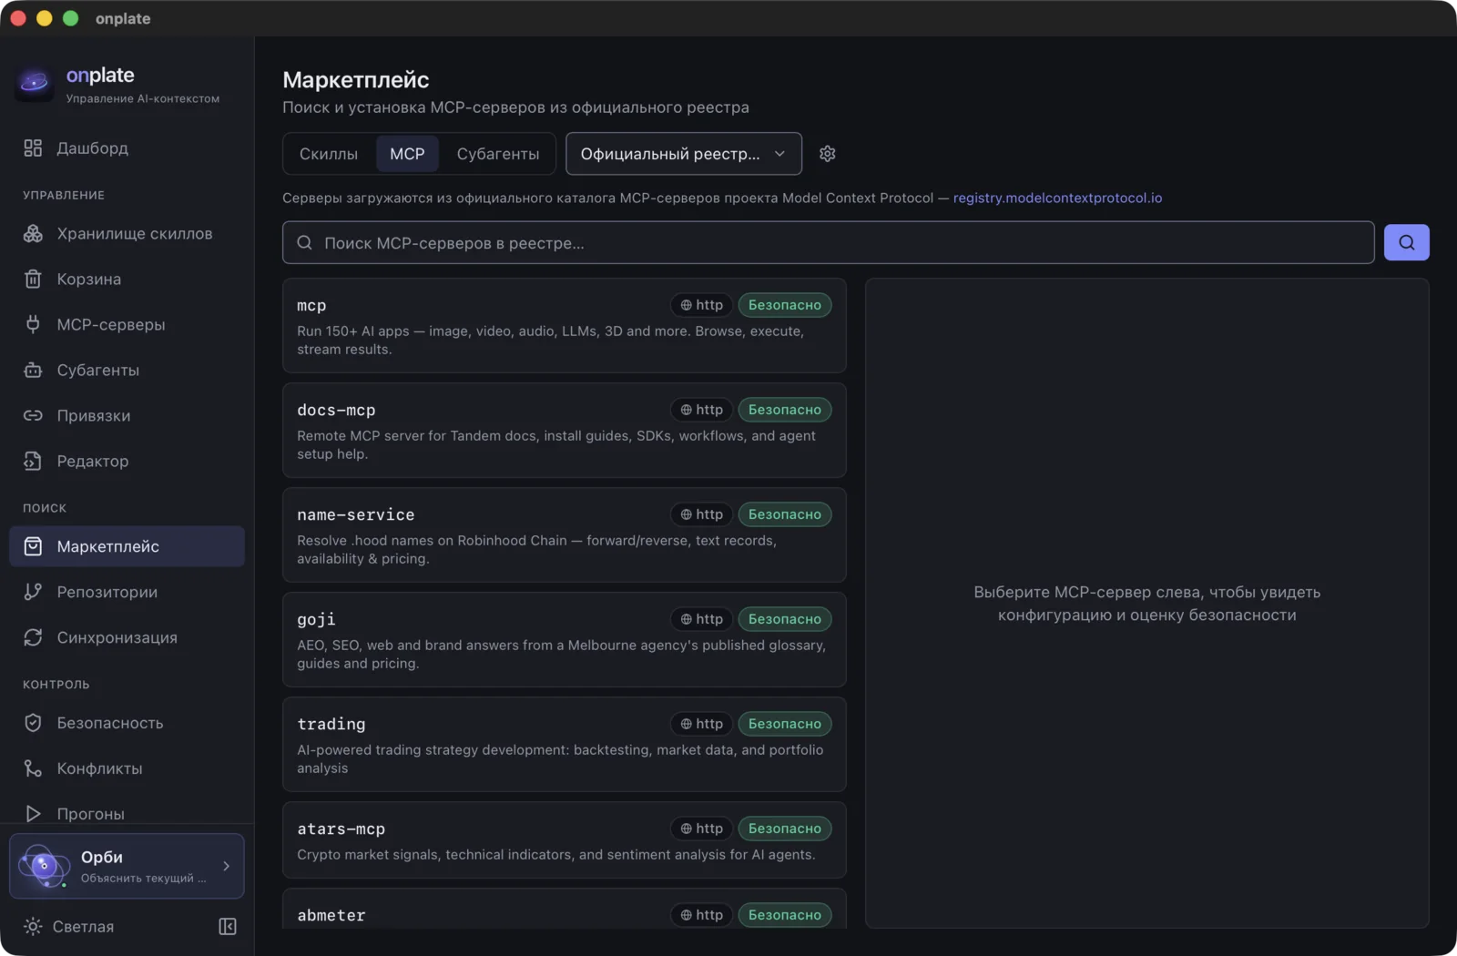Click the Привязки link icon
1457x956 pixels.
click(x=33, y=416)
